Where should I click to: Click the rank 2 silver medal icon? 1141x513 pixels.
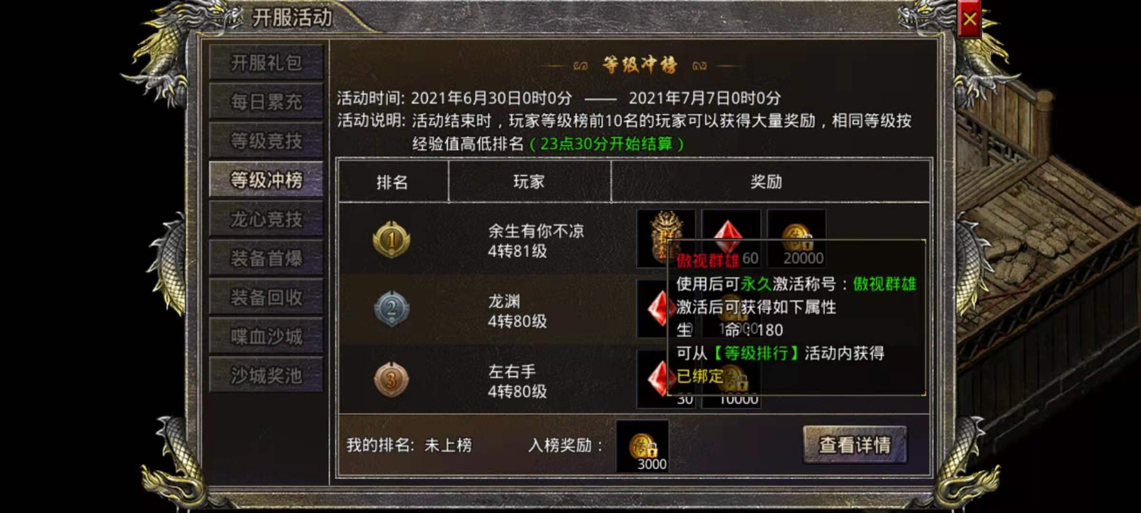[x=391, y=309]
